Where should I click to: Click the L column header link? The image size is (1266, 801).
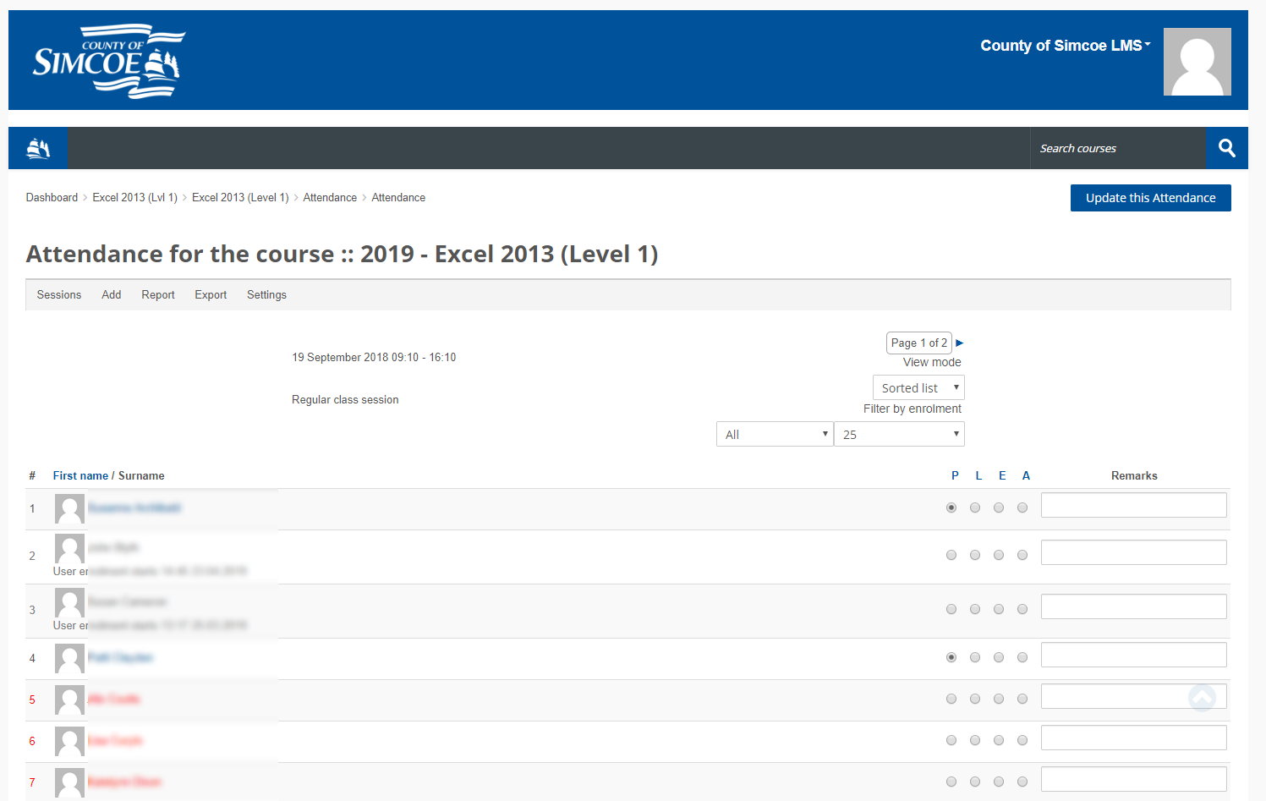click(978, 475)
